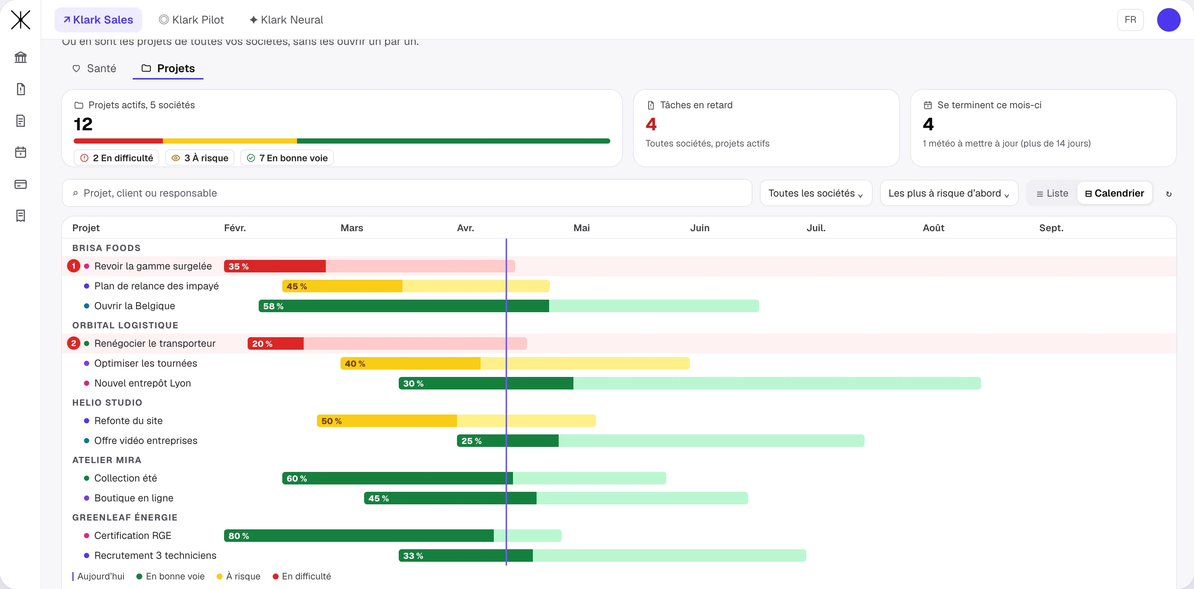The image size is (1194, 589).
Task: Click the 58 % Ouvrir la Belgique progress bar
Action: [x=509, y=306]
